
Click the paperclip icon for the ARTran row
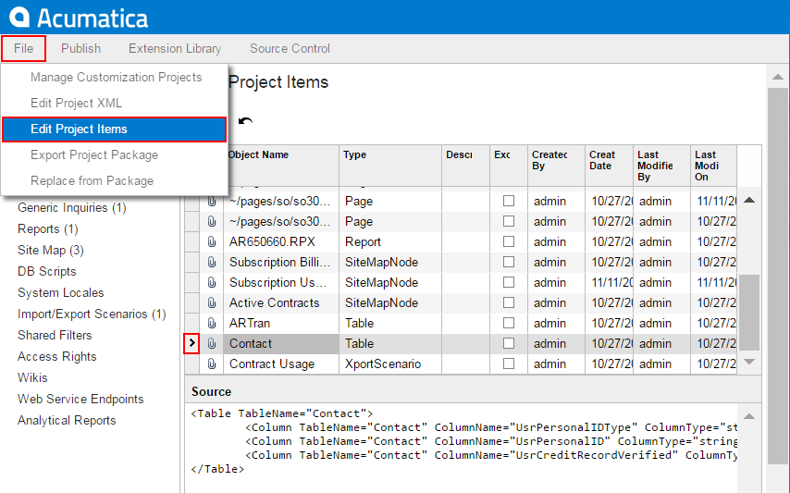click(x=212, y=324)
